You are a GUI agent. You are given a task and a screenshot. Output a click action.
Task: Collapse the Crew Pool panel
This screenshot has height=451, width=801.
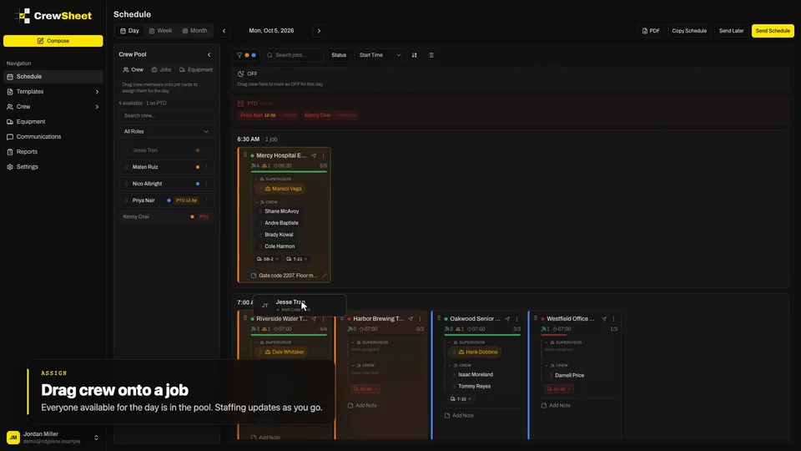coord(209,54)
